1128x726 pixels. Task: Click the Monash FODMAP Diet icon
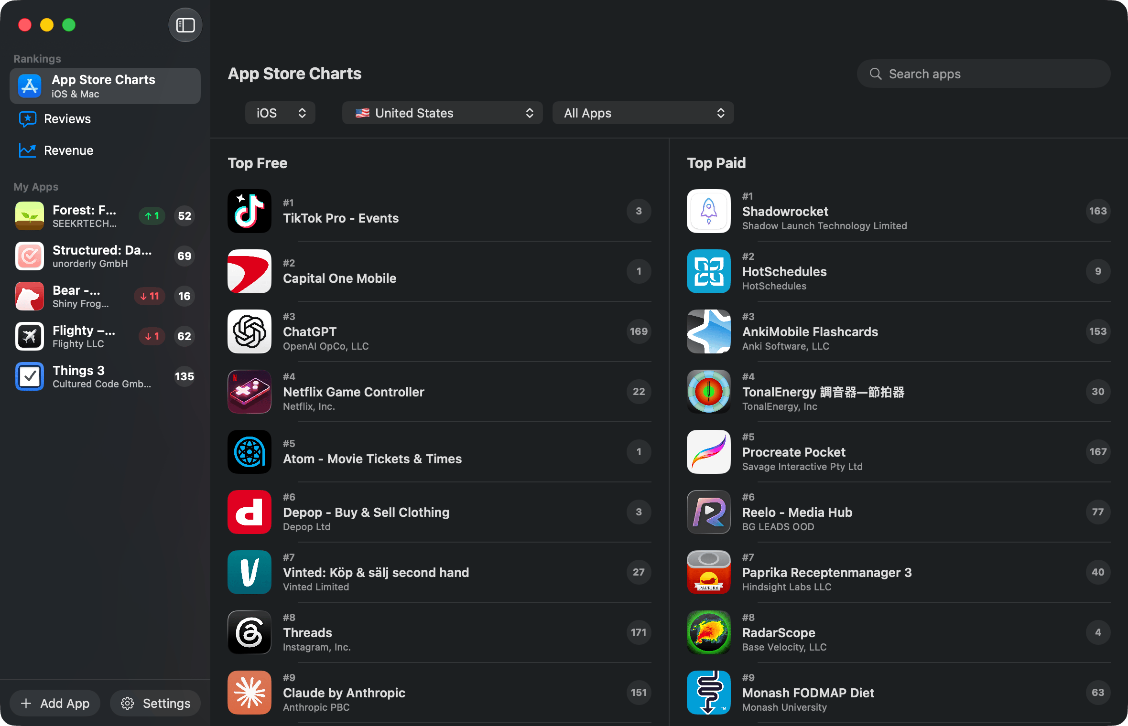(x=709, y=693)
